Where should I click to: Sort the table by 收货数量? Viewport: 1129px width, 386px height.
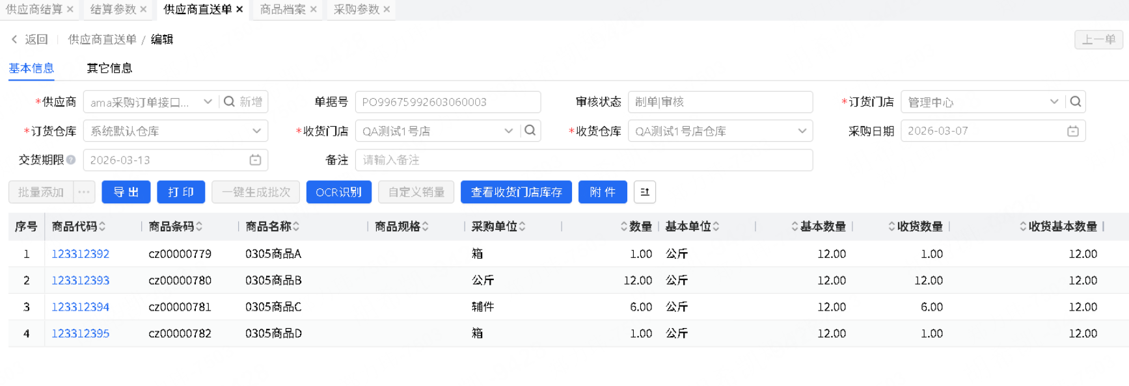(x=891, y=226)
